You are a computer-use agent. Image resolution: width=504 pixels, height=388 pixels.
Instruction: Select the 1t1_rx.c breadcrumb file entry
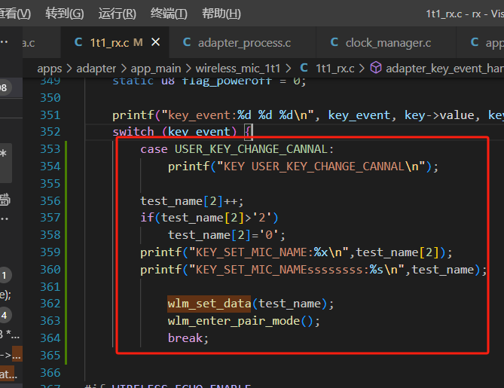(x=335, y=69)
